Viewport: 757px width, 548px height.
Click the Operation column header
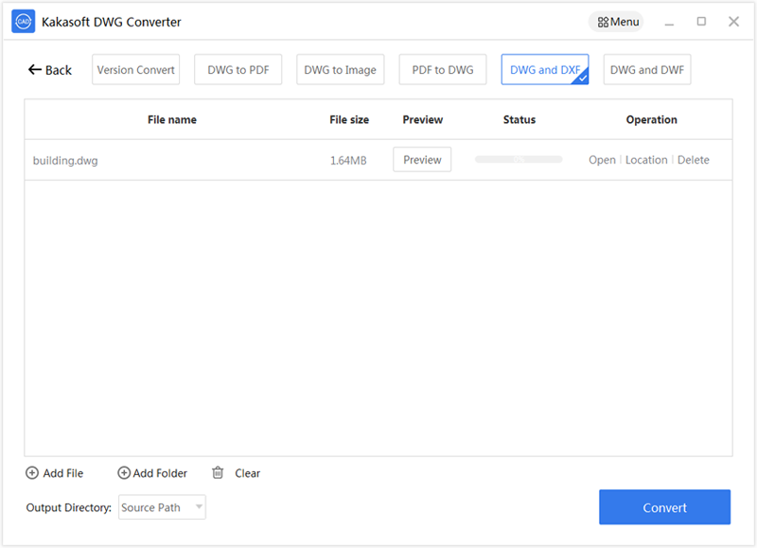pos(652,120)
